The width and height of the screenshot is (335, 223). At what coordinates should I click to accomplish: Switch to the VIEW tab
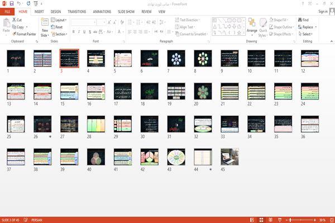tap(162, 12)
